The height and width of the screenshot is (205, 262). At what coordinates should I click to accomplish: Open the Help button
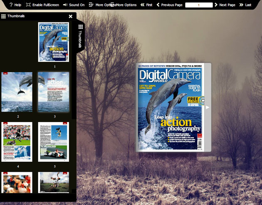pos(15,5)
